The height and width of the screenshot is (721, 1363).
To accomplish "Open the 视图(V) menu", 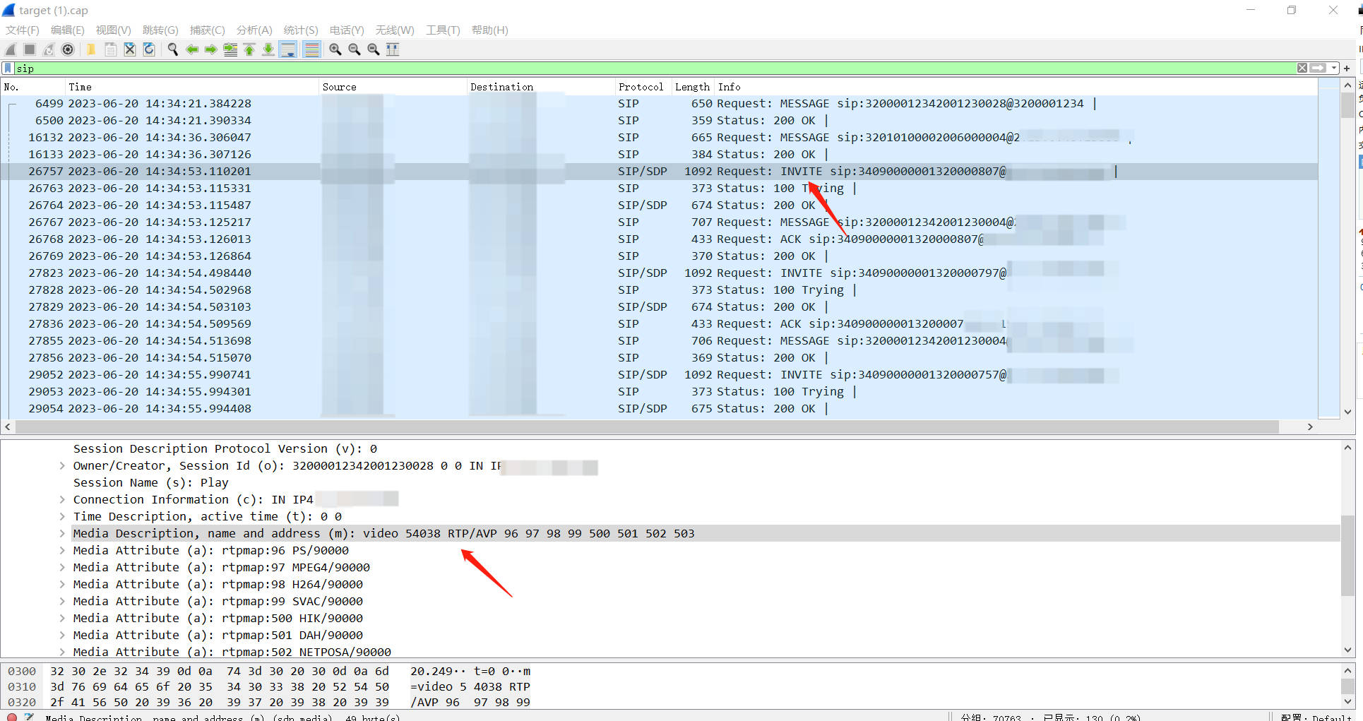I will [114, 30].
